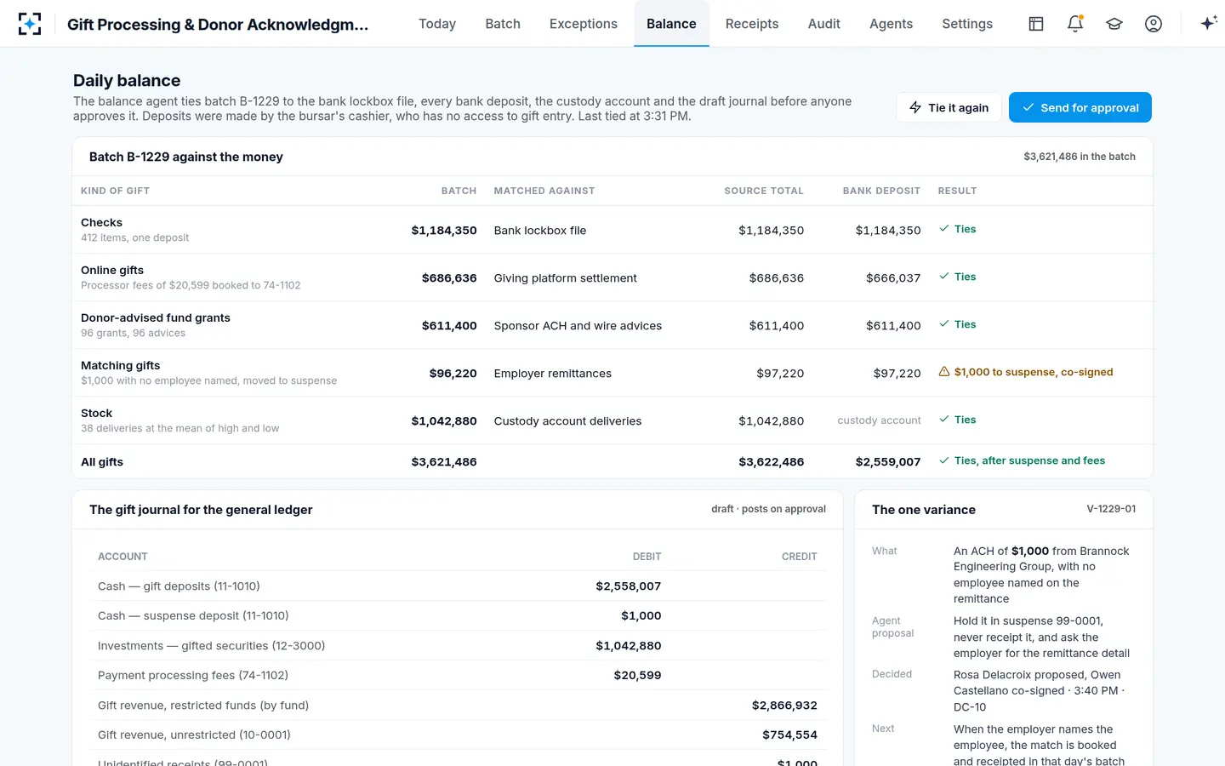Open the Batch tab
Image resolution: width=1225 pixels, height=766 pixels.
(x=503, y=24)
